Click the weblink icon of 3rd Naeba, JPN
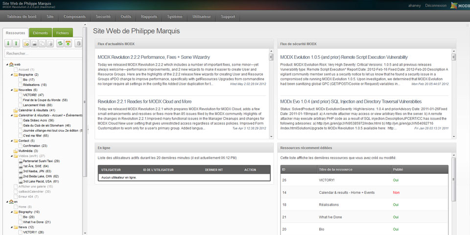 pos(21,171)
